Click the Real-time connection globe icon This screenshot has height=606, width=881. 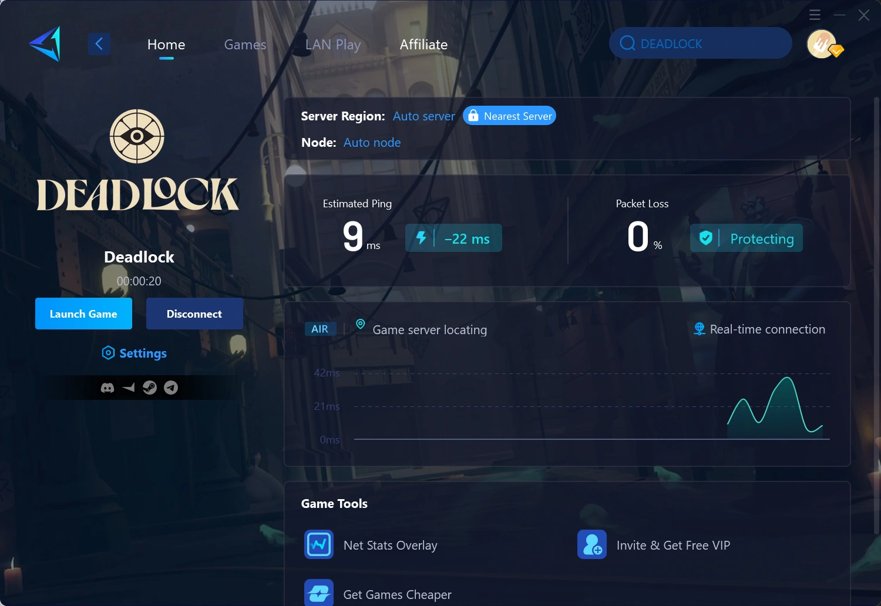700,329
